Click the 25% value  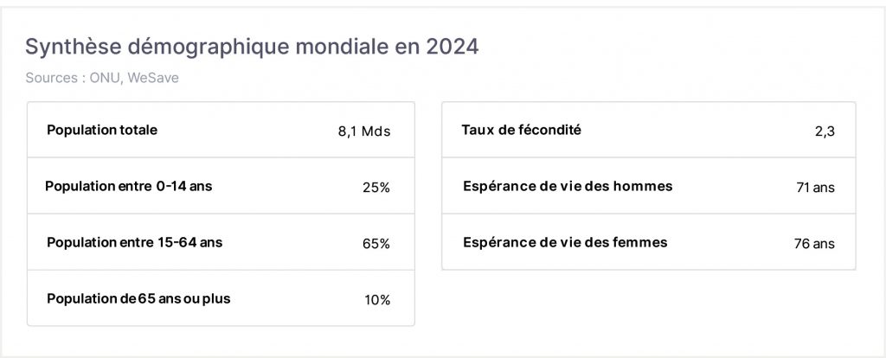click(376, 188)
